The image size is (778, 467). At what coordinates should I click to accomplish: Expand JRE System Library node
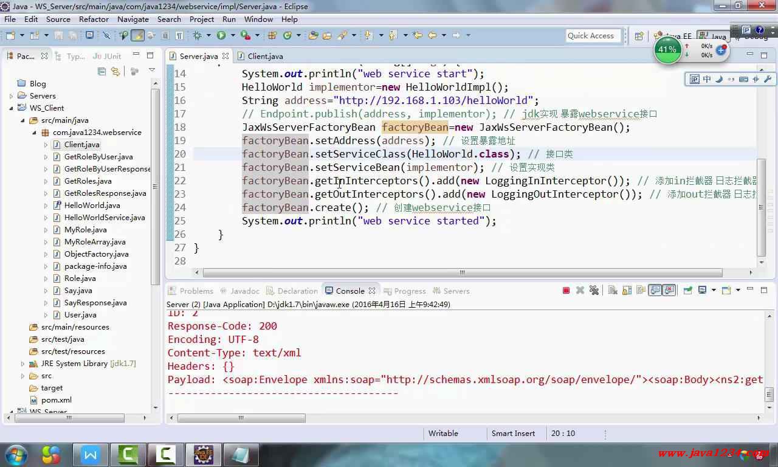23,364
